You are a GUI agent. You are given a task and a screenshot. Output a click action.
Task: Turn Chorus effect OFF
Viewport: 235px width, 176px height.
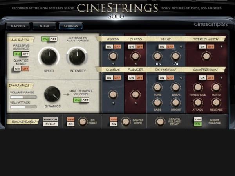click(117, 78)
